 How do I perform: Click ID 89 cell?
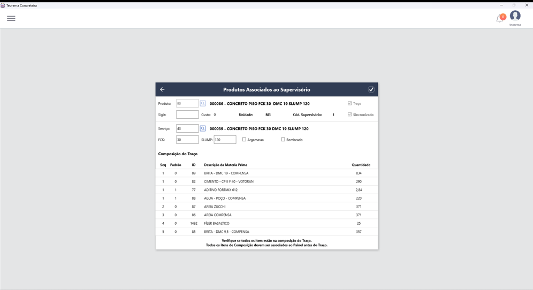pyautogui.click(x=193, y=173)
